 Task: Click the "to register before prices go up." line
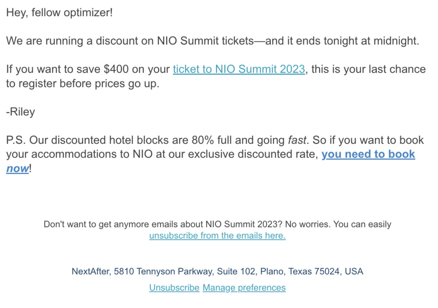coord(83,83)
